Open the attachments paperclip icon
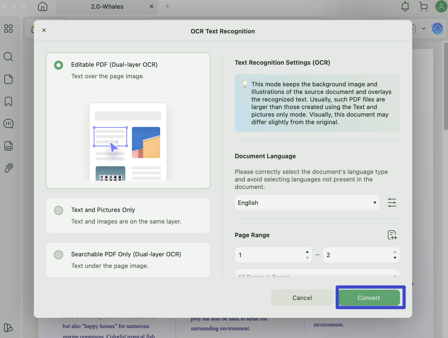This screenshot has height=338, width=448. (9, 168)
